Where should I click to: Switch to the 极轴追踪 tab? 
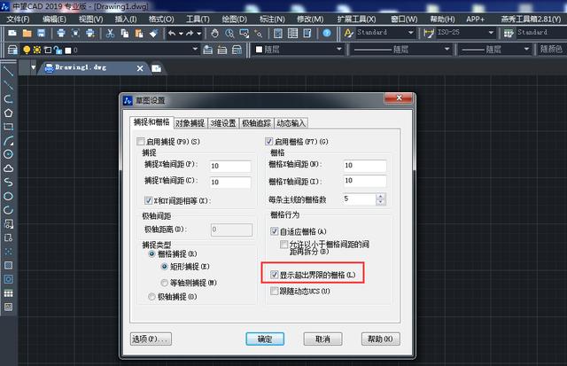pos(256,123)
